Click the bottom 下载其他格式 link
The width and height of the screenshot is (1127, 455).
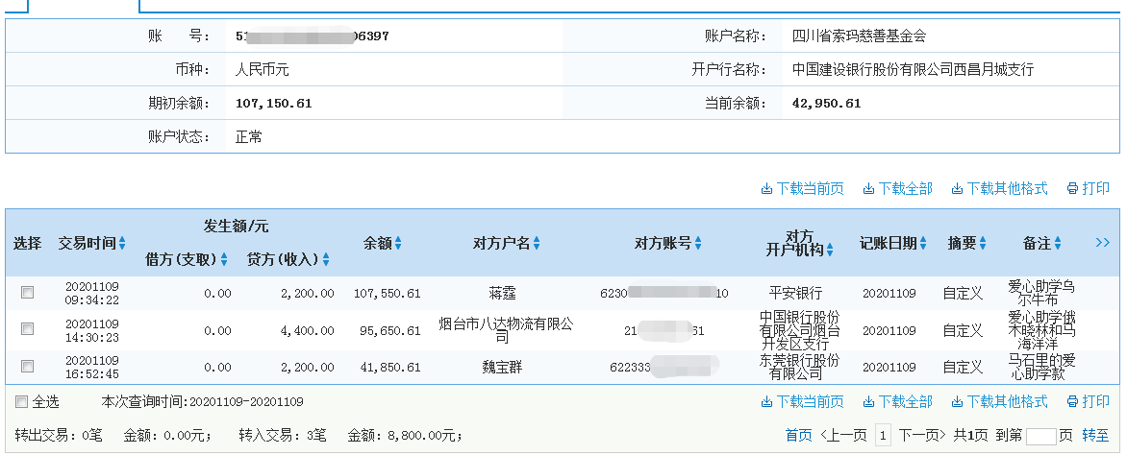(999, 402)
